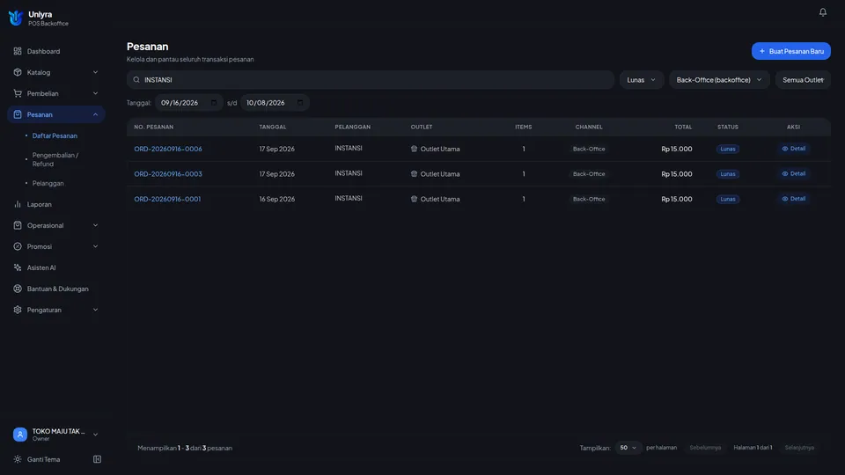The width and height of the screenshot is (845, 475).
Task: Click the Katalog box icon
Action: coord(18,72)
